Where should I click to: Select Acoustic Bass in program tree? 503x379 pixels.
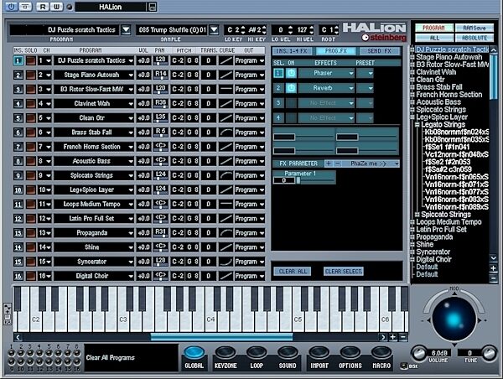pyautogui.click(x=438, y=102)
